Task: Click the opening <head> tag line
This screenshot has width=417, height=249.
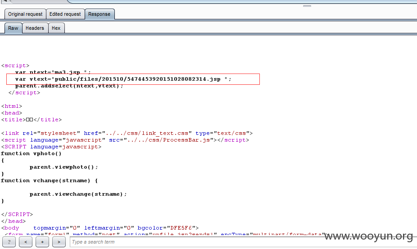Action: tap(12, 113)
